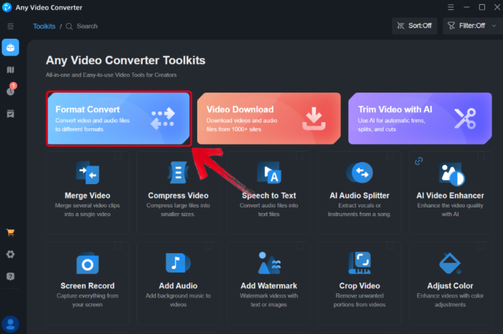Click the Add Audio title text
The height and width of the screenshot is (334, 503).
178,286
